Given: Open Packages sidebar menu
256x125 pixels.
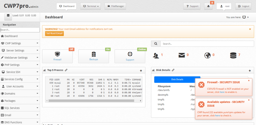Looking at the screenshot, I should pyautogui.click(x=20, y=101).
